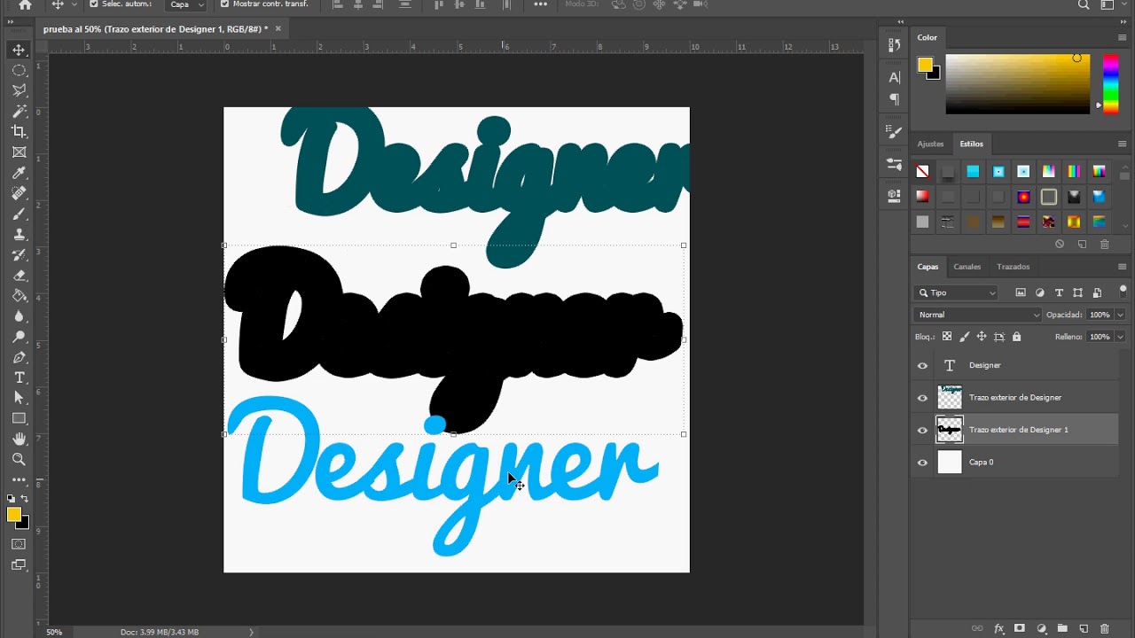Click the more options ellipsis in options bar
1135x638 pixels.
click(x=541, y=4)
